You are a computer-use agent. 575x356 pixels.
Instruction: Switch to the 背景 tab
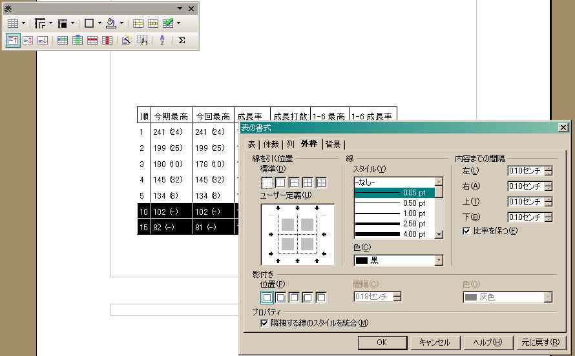pyautogui.click(x=333, y=144)
